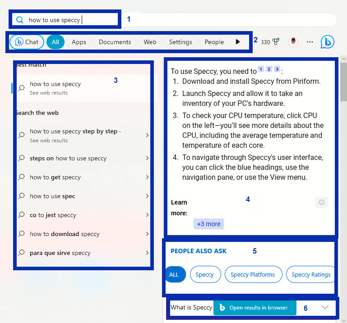Select suggestion 'steps on how to use speccy'
The height and width of the screenshot is (323, 347).
tap(68, 158)
